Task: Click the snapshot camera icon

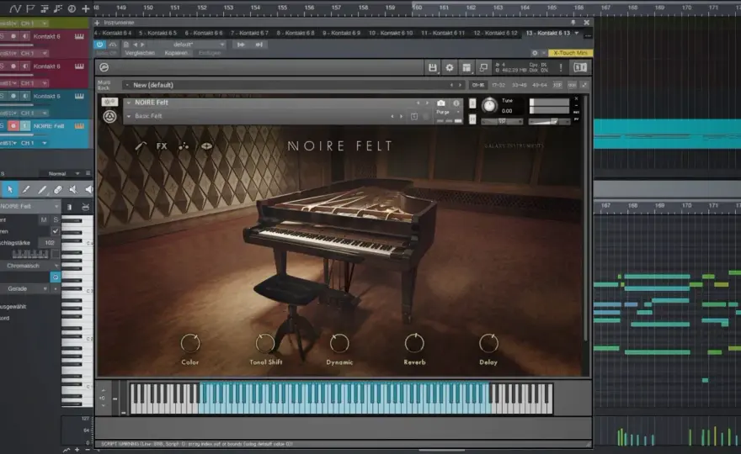Action: 441,103
